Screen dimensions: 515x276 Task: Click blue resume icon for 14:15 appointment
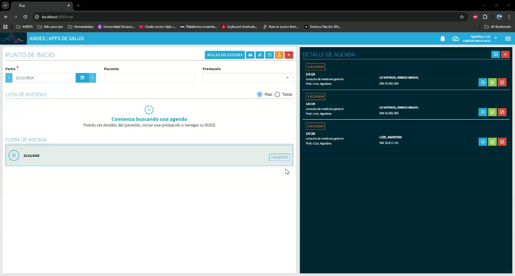[x=483, y=82]
